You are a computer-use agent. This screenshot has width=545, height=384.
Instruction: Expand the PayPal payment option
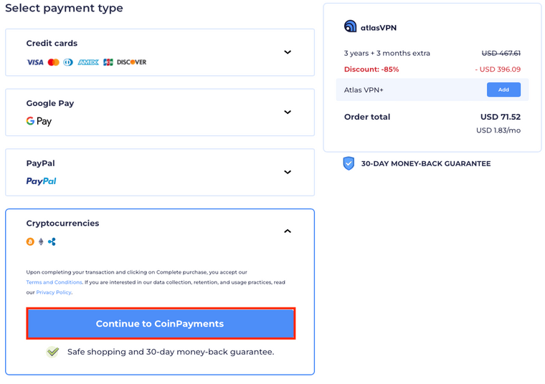[288, 172]
